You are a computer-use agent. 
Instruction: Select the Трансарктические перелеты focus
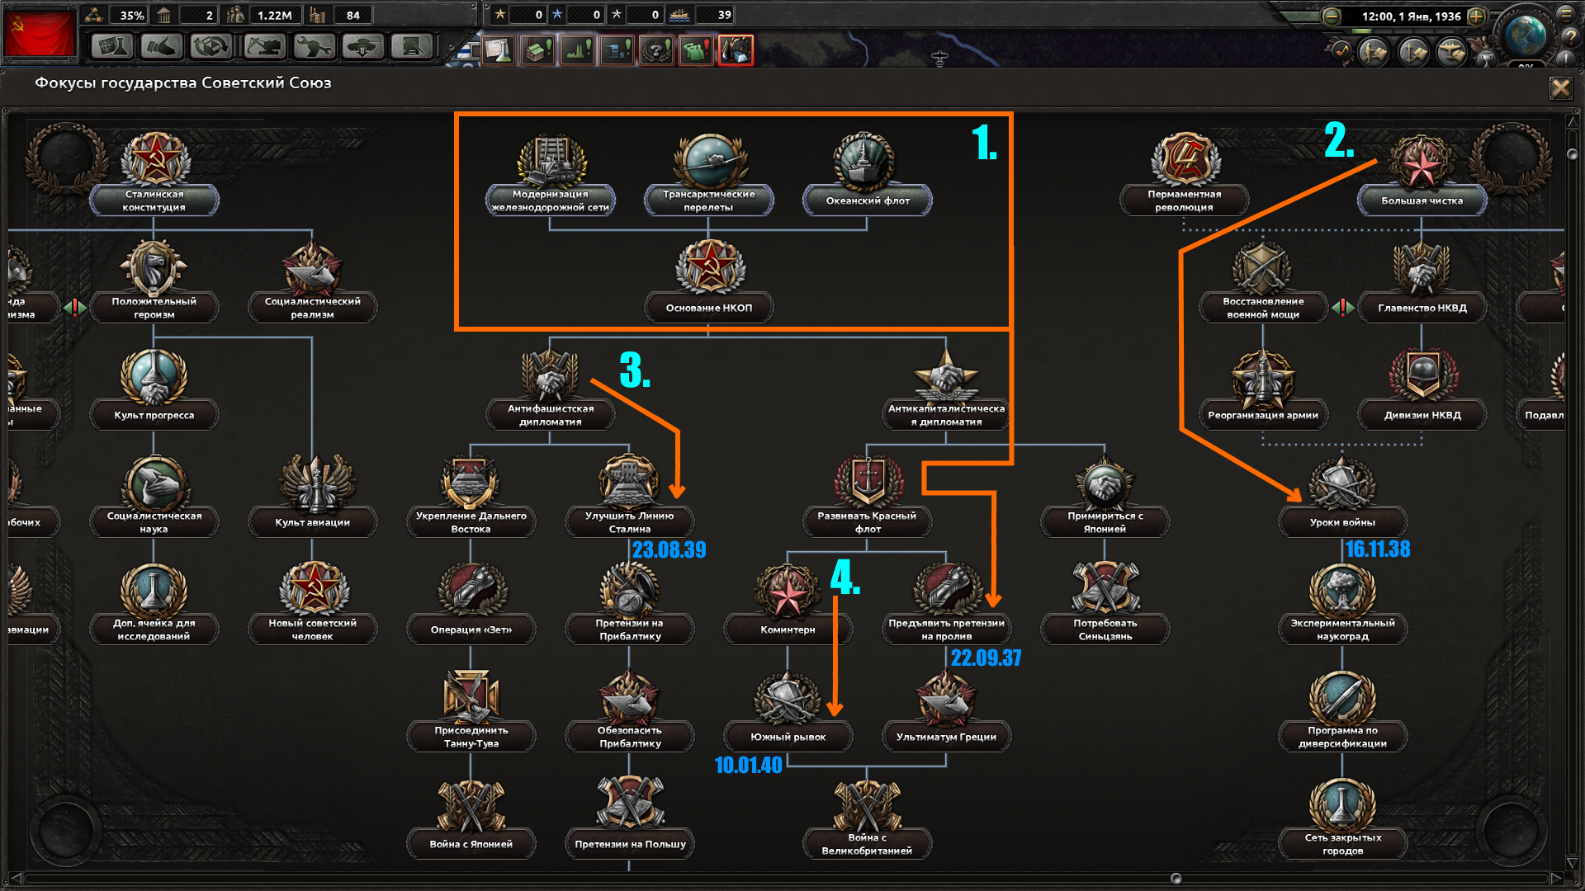click(709, 174)
